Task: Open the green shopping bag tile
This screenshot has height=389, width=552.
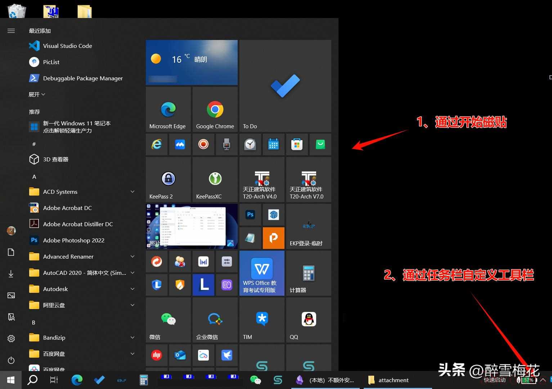Action: (x=320, y=144)
